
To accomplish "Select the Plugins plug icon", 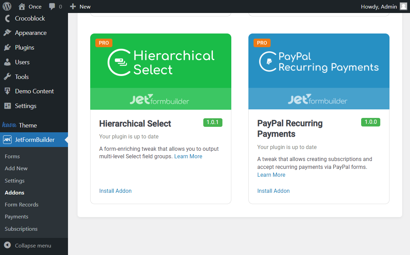I will pyautogui.click(x=7, y=48).
